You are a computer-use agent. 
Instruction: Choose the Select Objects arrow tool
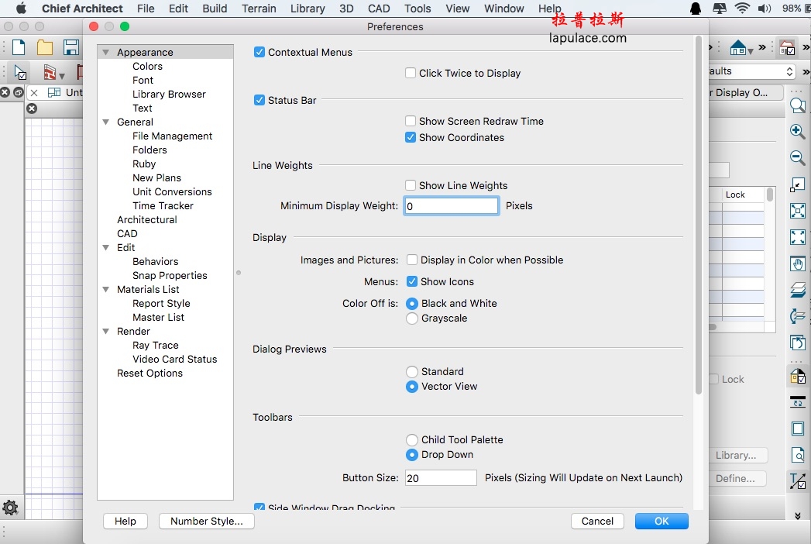[x=20, y=73]
